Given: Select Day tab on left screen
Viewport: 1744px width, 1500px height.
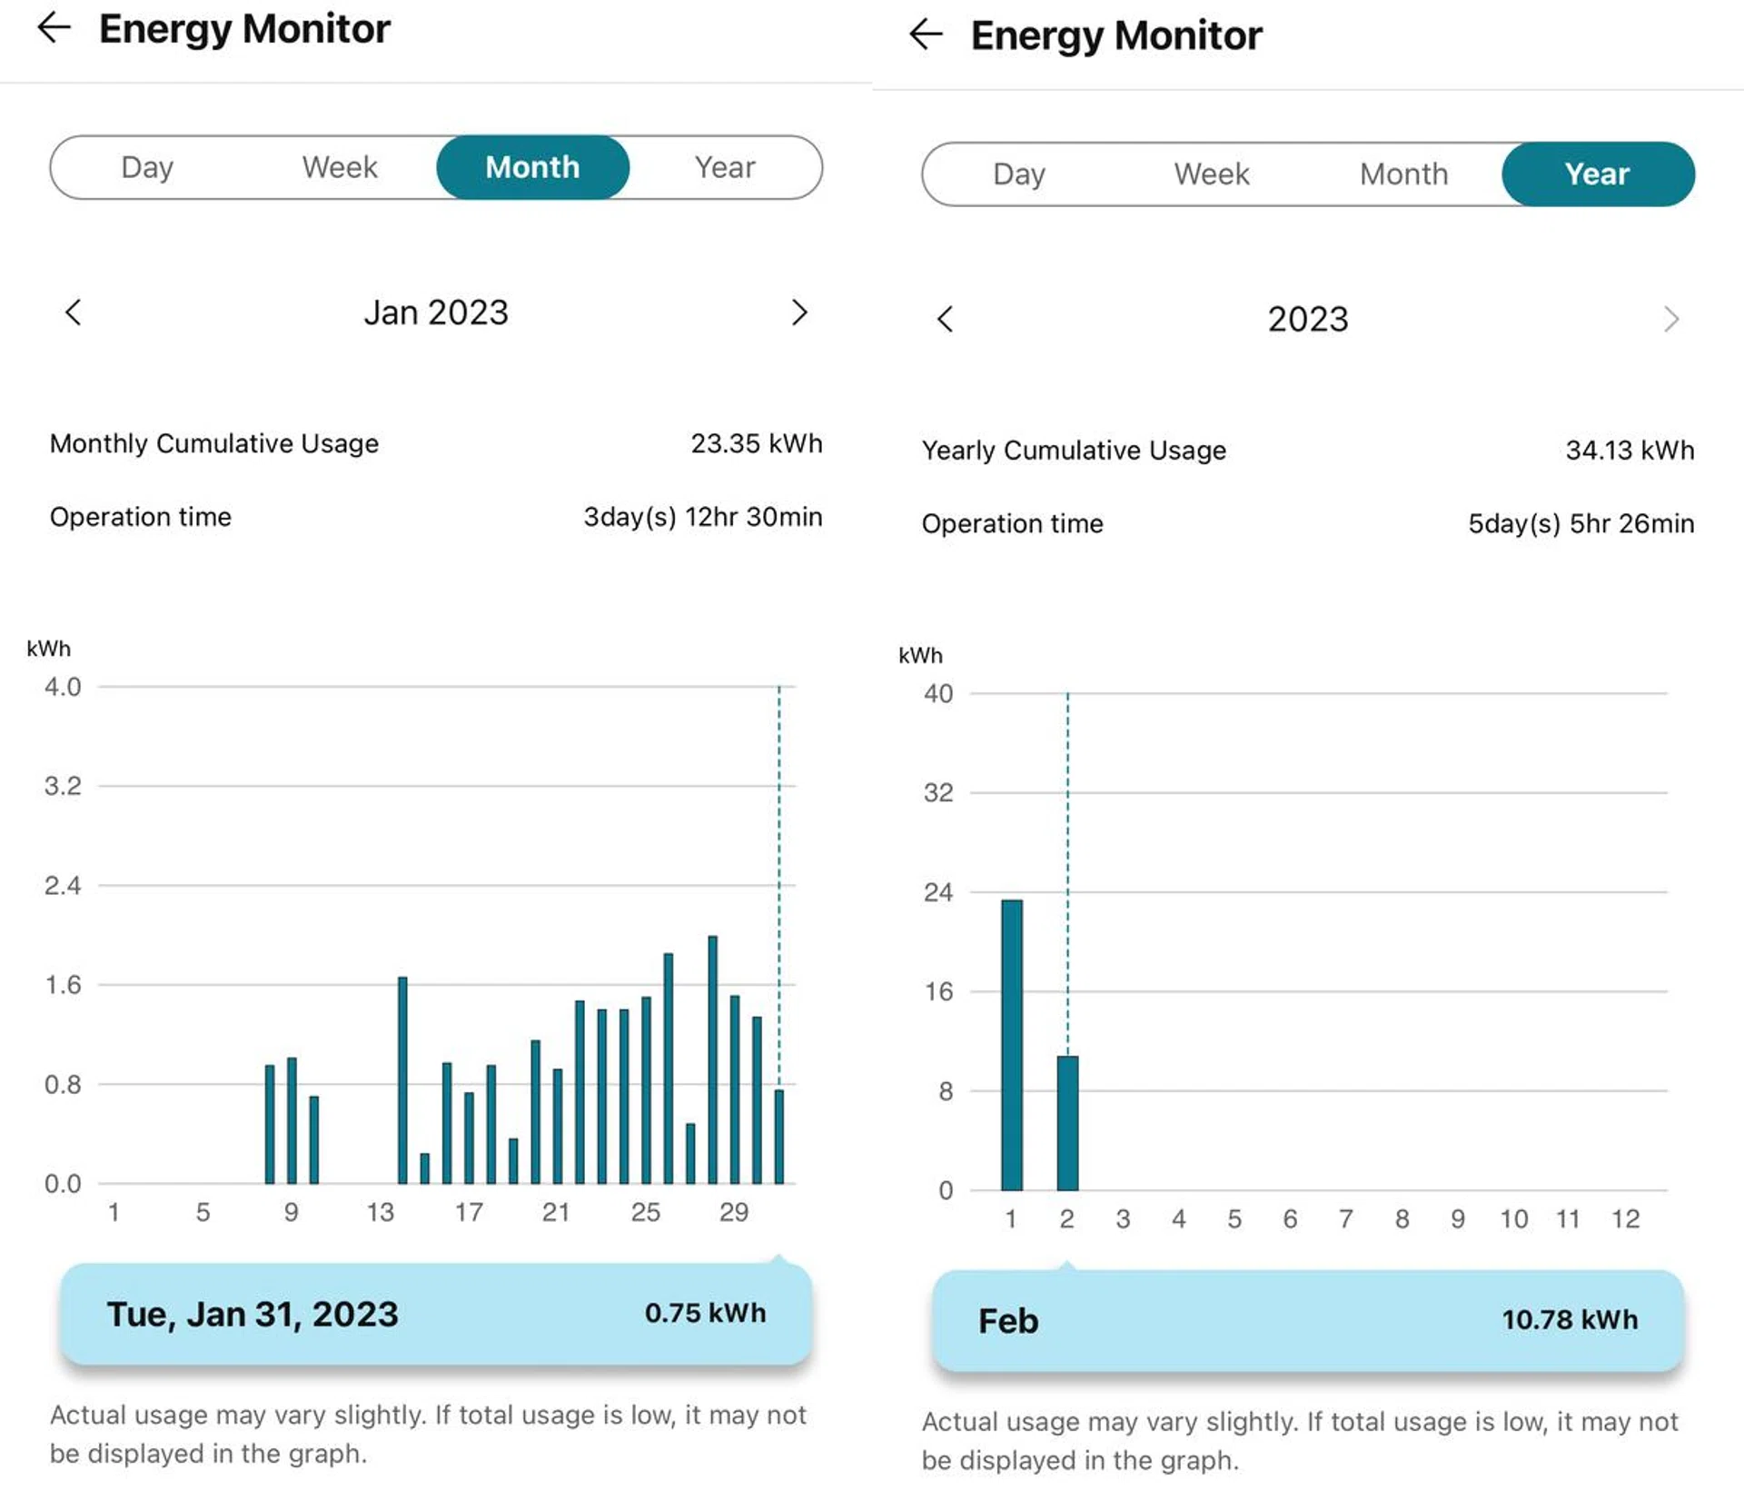Looking at the screenshot, I should [x=147, y=167].
